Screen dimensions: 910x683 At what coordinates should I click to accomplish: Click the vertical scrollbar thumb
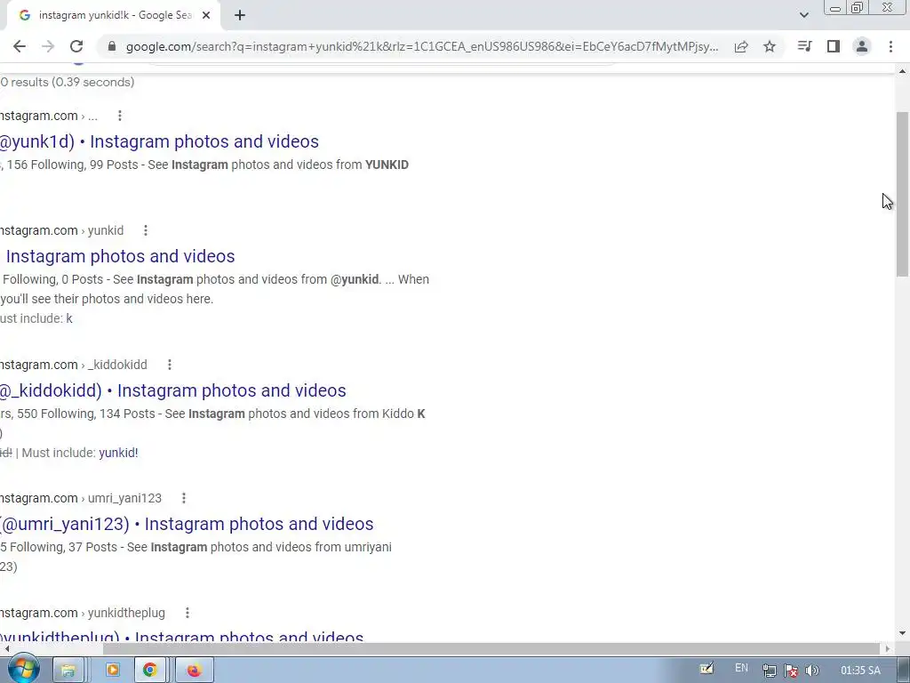point(902,193)
